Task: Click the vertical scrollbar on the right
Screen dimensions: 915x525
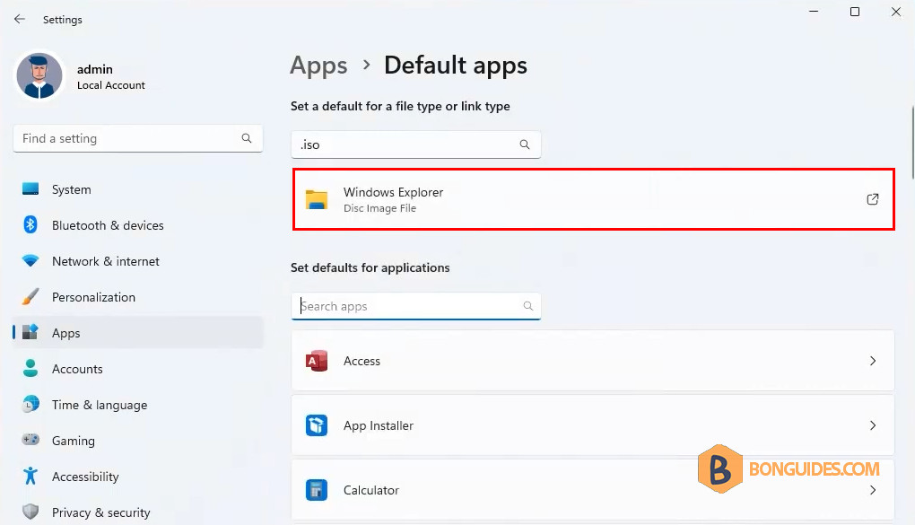Action: point(912,142)
